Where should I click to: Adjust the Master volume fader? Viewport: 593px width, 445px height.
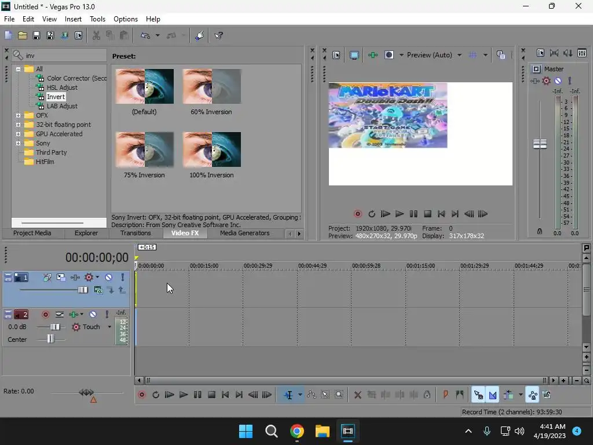[x=540, y=144]
